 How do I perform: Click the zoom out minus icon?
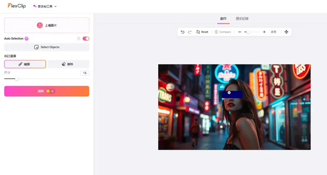pos(240,32)
